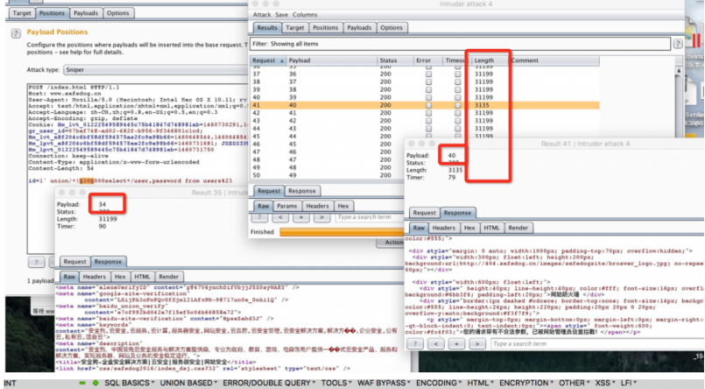Open Headers tab in Result 35 window
Viewport: 705px width, 389px height.
tap(95, 277)
